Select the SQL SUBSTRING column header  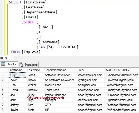pos(122,70)
